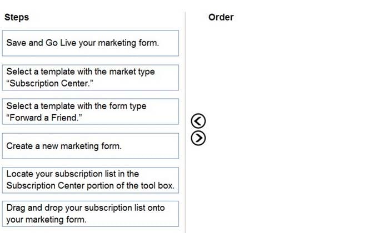Choose the step mentioning market type template
Image resolution: width=389 pixels, height=233 pixels.
(x=90, y=78)
